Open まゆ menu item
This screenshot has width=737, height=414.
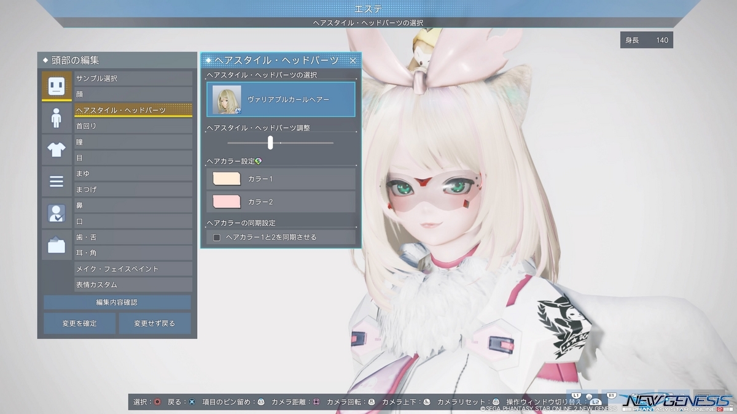133,174
